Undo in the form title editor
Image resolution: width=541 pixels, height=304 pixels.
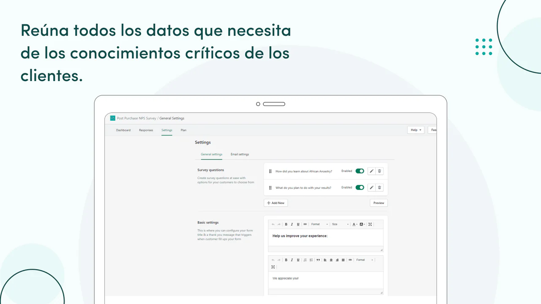point(273,224)
